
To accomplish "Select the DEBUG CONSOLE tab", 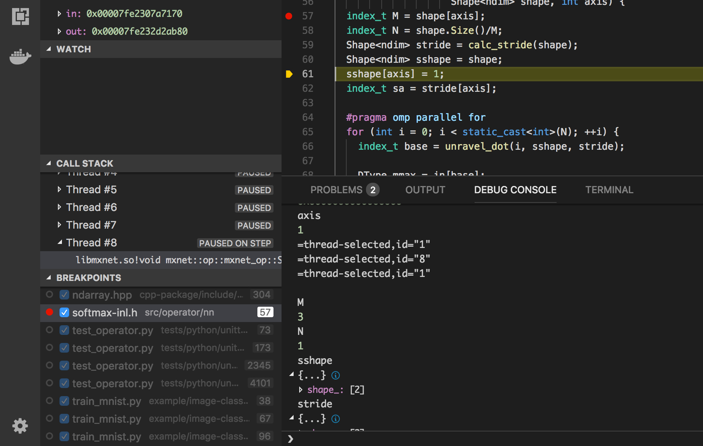I will tap(515, 190).
